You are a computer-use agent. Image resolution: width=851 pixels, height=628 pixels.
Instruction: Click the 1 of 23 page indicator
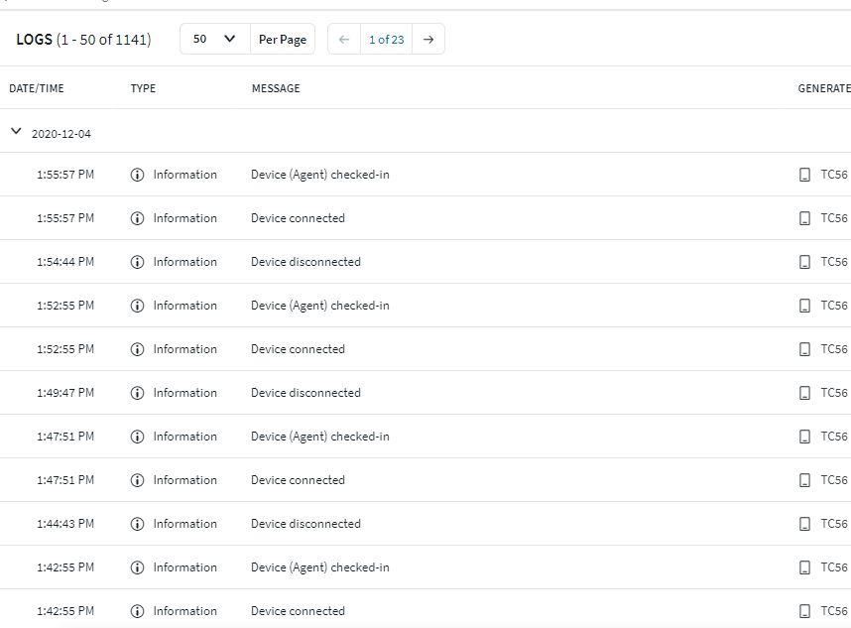[386, 39]
